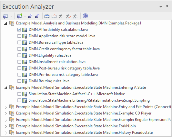Pin the Execution Analyzer panel
Viewport: 172px width, 137px height.
click(167, 7)
